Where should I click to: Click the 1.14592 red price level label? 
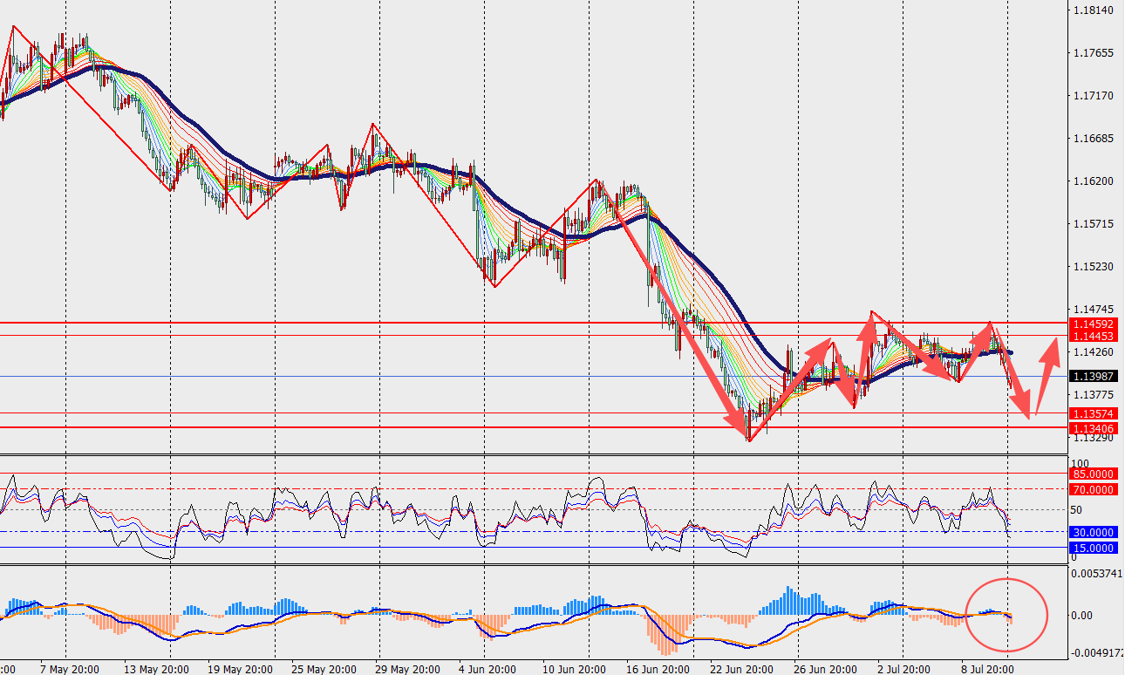tap(1094, 324)
